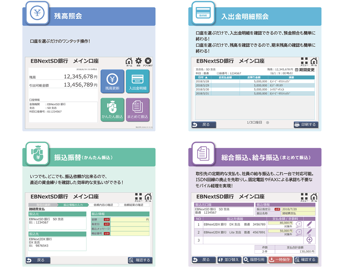Click 戻る in the 振込振替 screen

click(38, 260)
